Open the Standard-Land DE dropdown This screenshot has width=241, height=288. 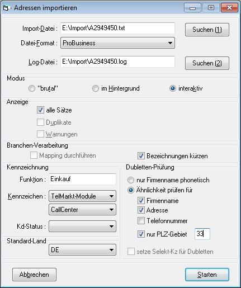click(x=82, y=250)
